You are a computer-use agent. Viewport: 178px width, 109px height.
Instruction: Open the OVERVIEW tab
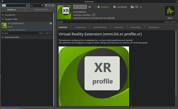pyautogui.click(x=63, y=27)
